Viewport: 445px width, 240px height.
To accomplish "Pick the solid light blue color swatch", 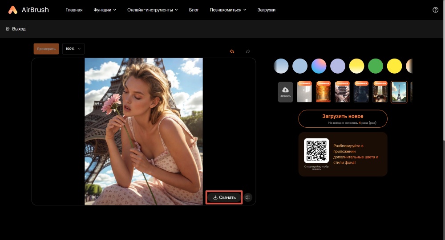I will pos(300,66).
